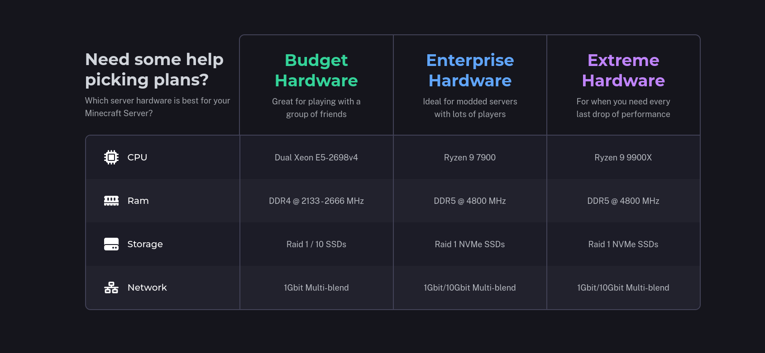Screen dimensions: 765x353
Task: Select the Enterprise Hardware heading
Action: pyautogui.click(x=470, y=70)
